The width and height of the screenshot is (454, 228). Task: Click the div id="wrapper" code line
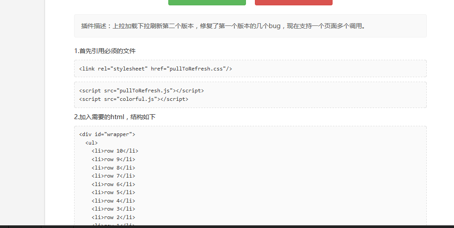[107, 134]
